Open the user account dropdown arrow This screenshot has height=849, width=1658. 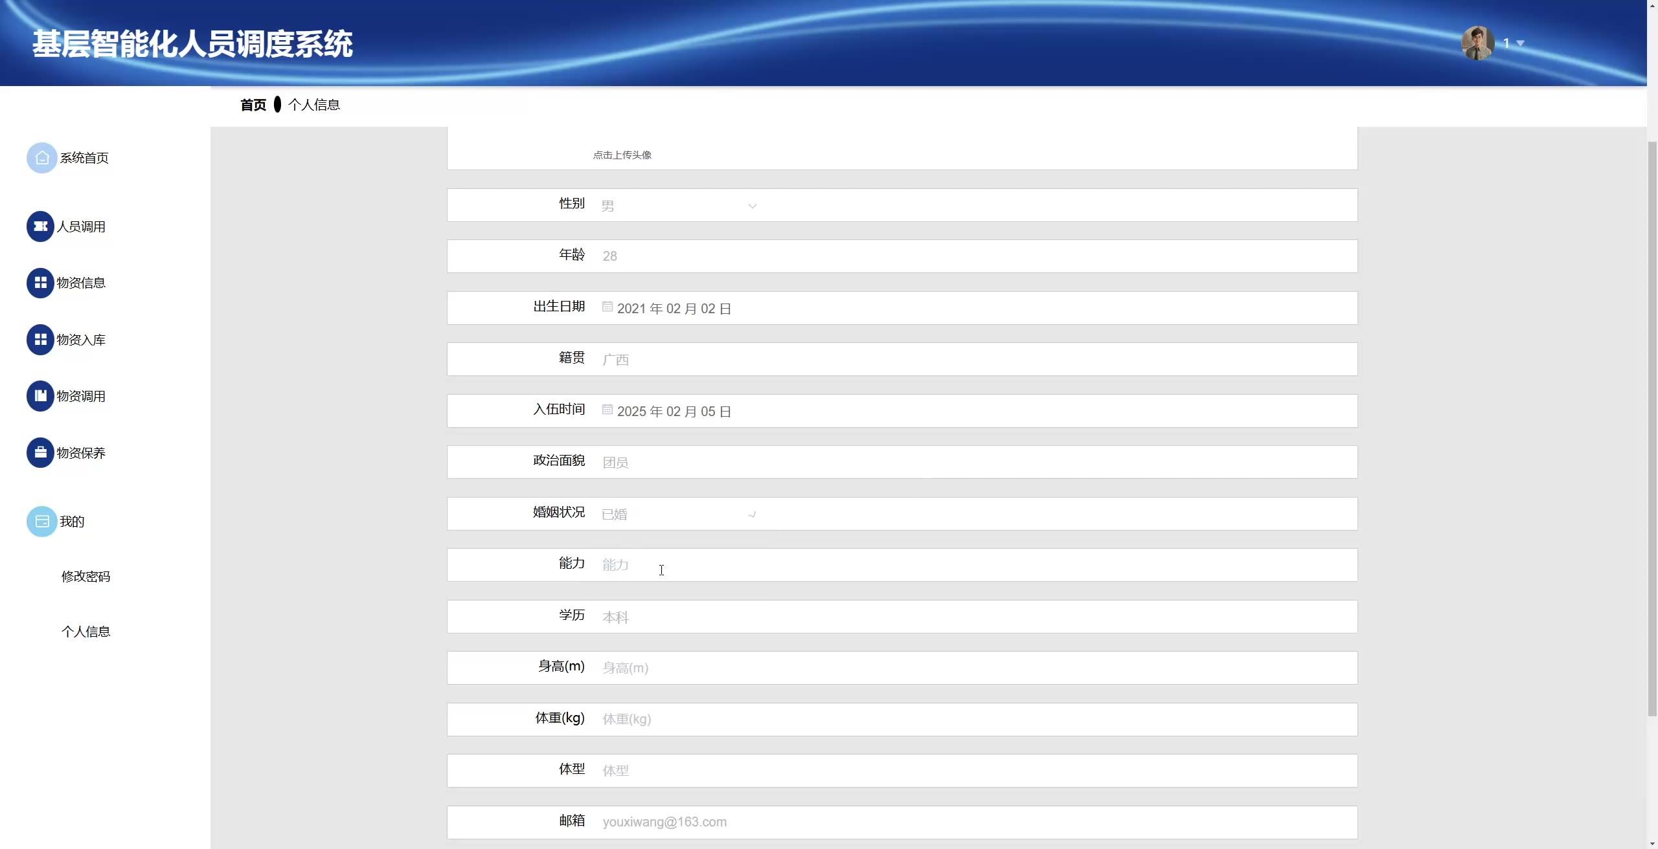point(1521,43)
